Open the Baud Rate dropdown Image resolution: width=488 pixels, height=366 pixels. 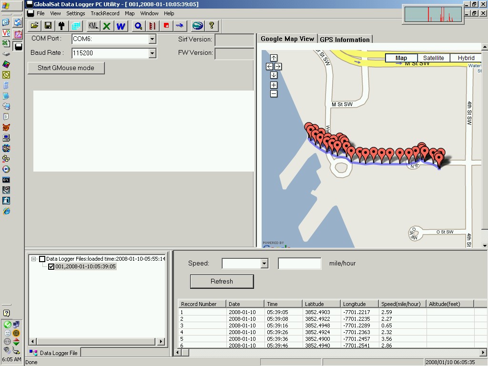click(x=152, y=53)
